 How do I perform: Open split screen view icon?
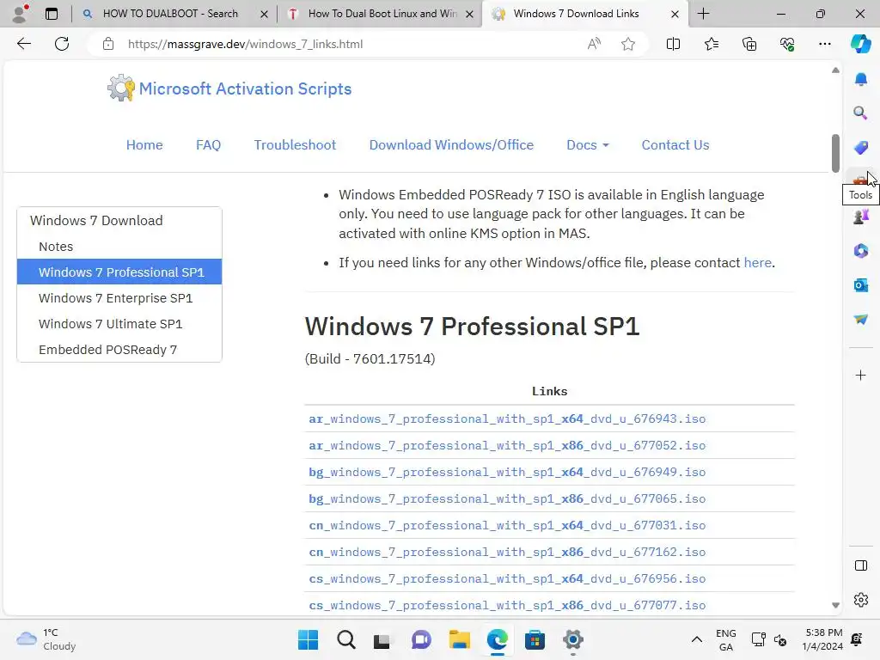673,44
